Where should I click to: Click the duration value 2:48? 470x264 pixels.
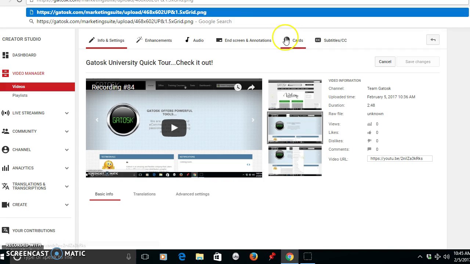click(371, 105)
